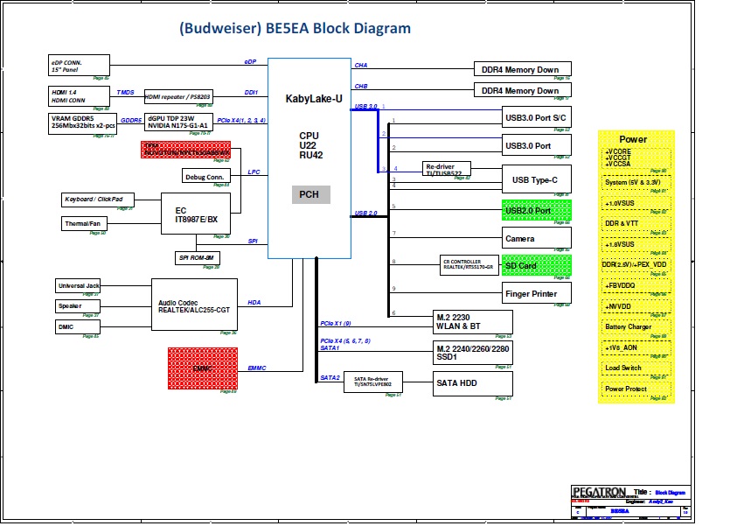The width and height of the screenshot is (744, 526).
Task: Select the Camera block
Action: [x=537, y=237]
